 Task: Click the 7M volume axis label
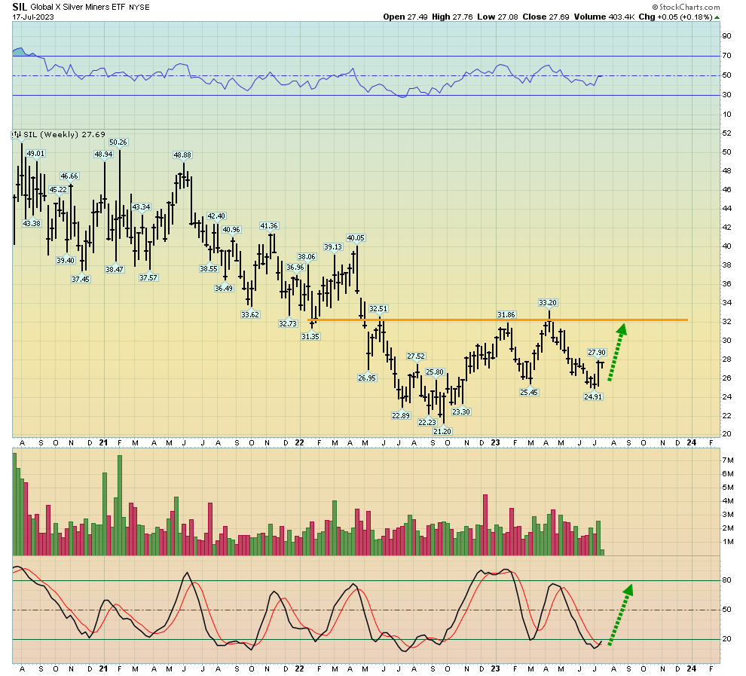point(728,460)
